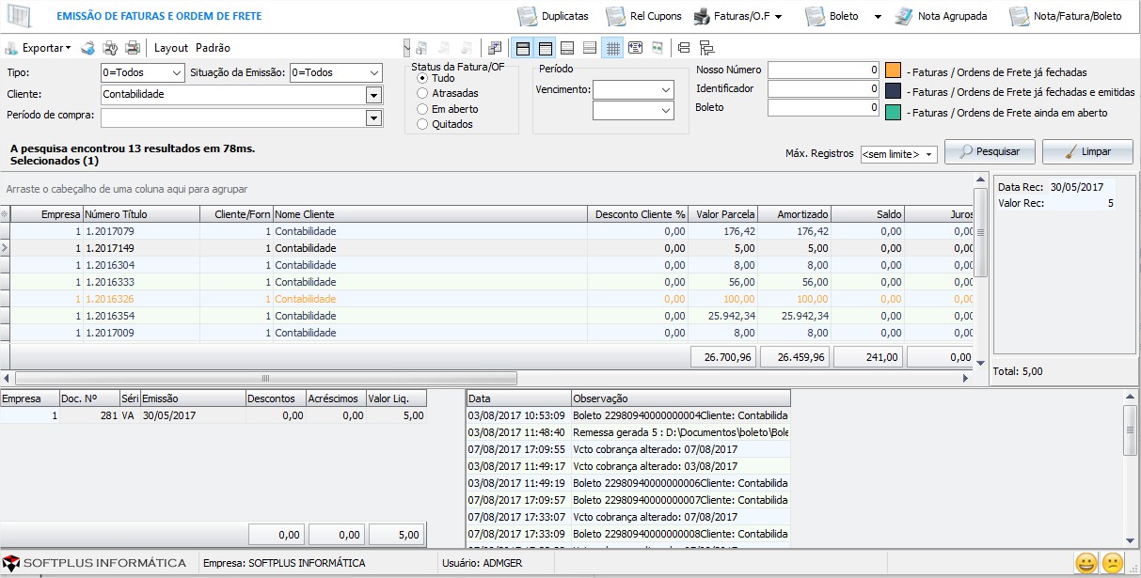Click the Identificador input field
The image size is (1141, 578).
pos(823,88)
